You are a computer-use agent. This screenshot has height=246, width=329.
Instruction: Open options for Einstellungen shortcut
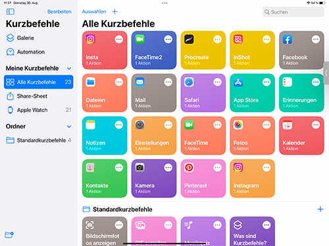[168, 125]
